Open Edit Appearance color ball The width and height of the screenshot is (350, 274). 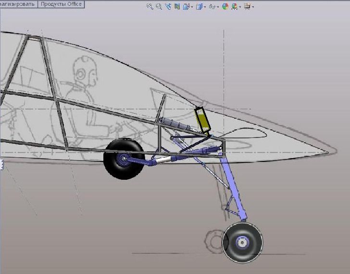click(225, 7)
